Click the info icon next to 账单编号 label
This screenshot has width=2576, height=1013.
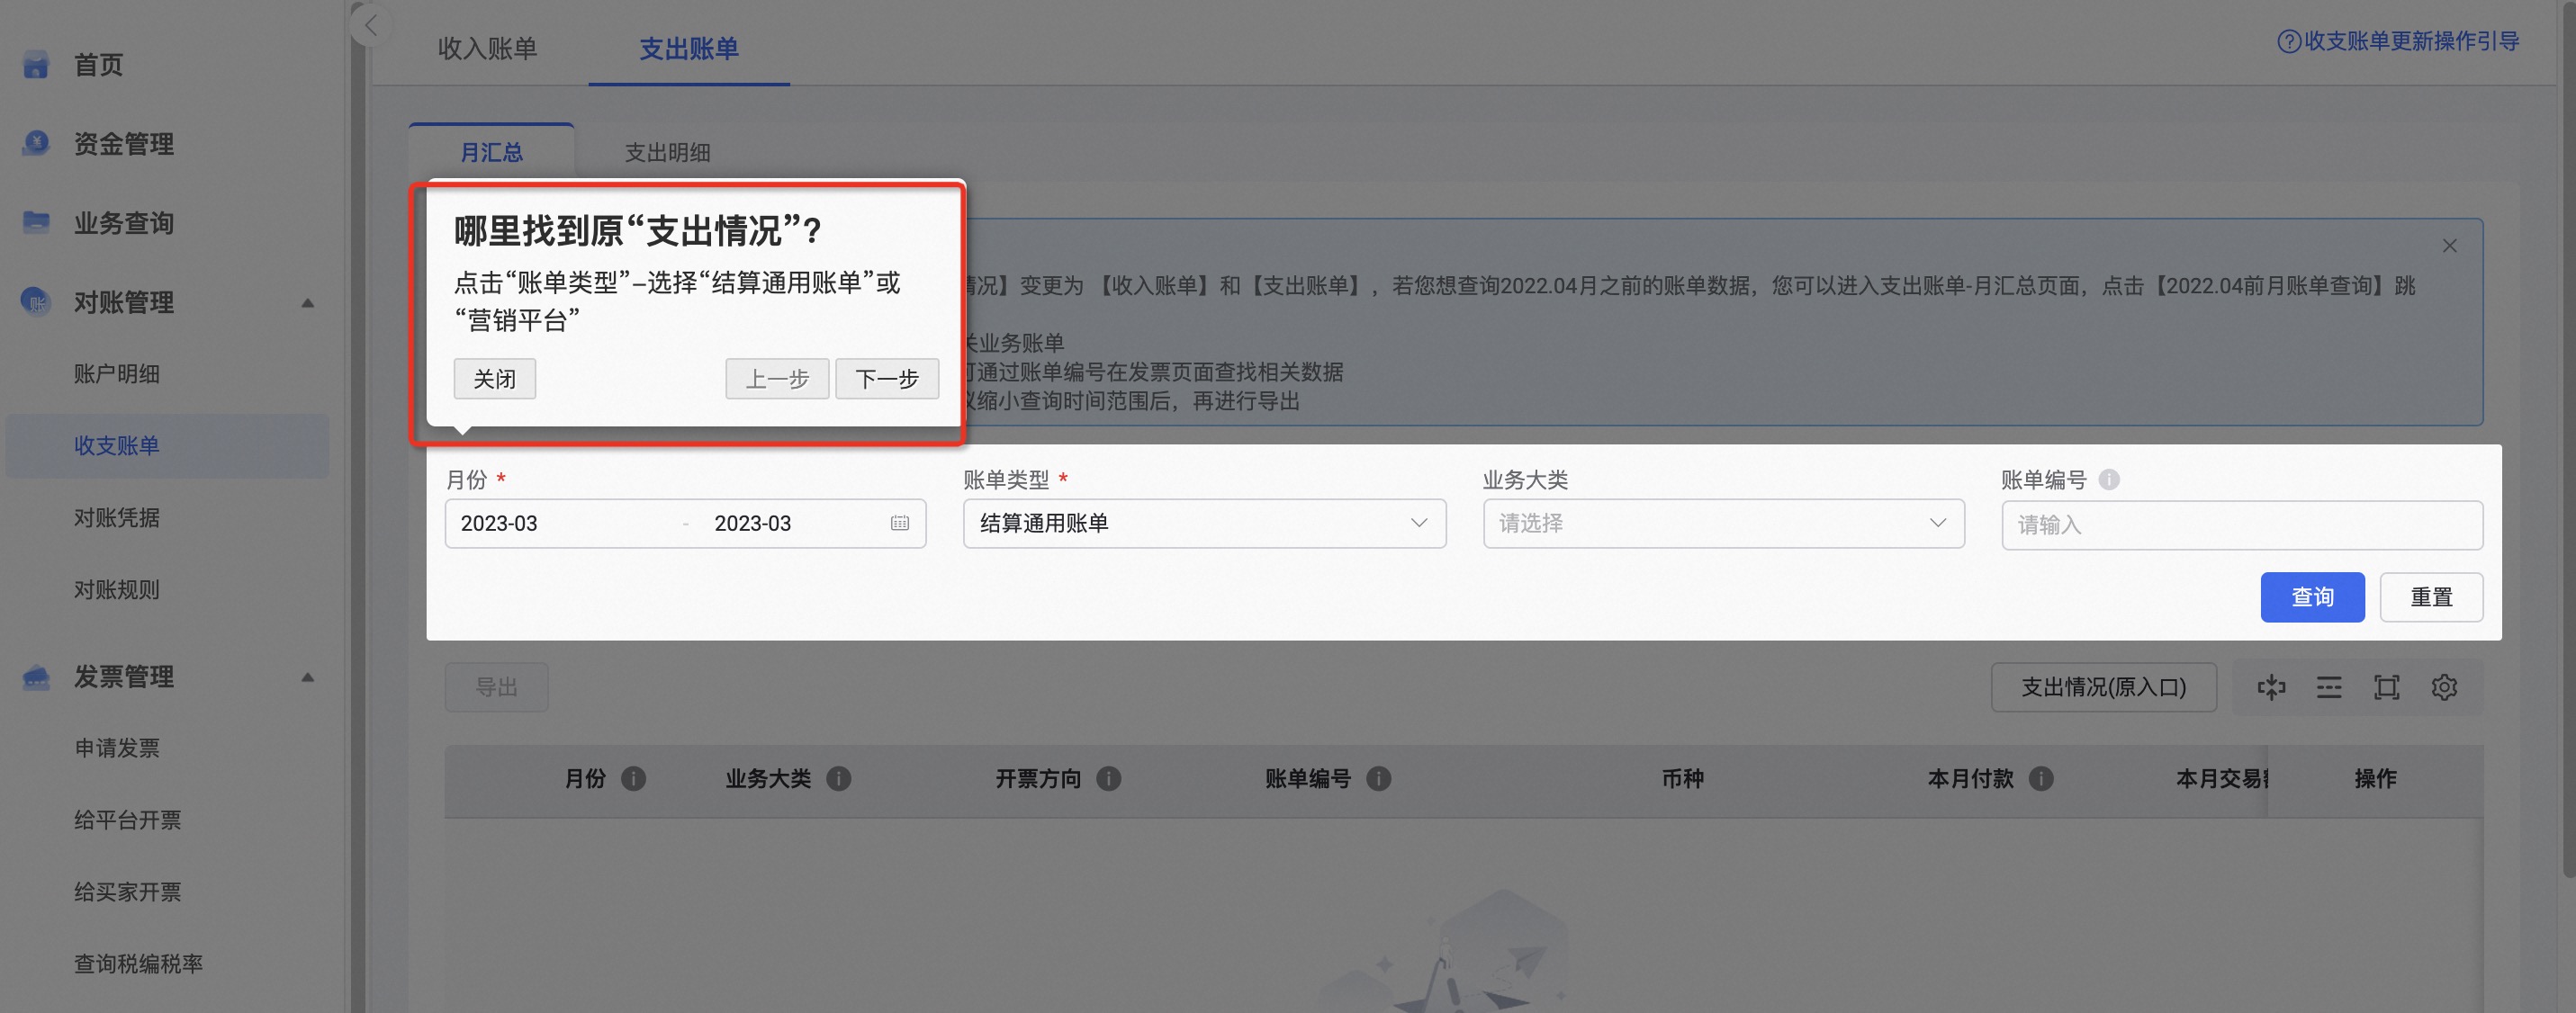[x=2109, y=480]
